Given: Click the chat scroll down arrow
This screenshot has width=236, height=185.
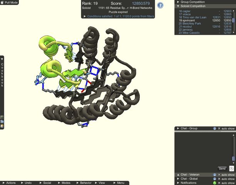Looking at the screenshot, I should pyautogui.click(x=234, y=163).
